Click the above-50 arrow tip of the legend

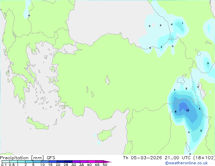107,162
